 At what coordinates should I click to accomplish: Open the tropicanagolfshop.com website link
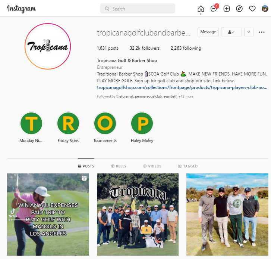(182, 87)
